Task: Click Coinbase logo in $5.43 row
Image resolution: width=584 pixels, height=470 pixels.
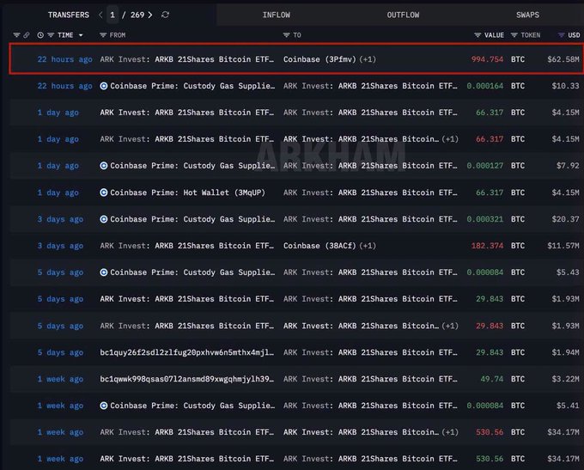Action: click(x=104, y=272)
